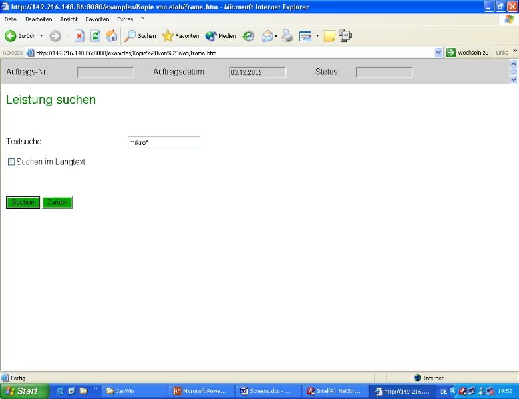Expand the address bar dropdown arrow

(x=438, y=53)
